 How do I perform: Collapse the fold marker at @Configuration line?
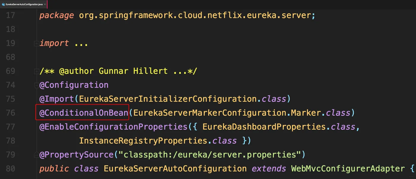pyautogui.click(x=37, y=85)
